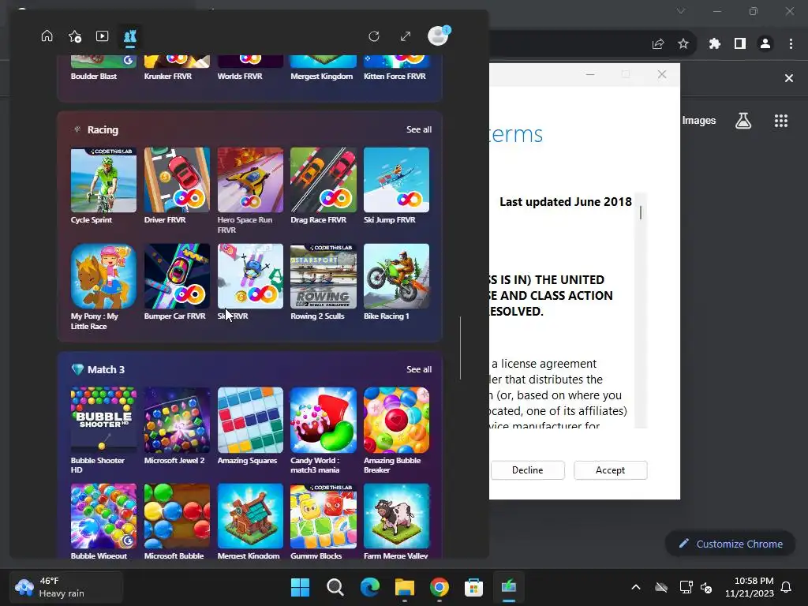This screenshot has width=808, height=606.
Task: Click the Racing section heading
Action: 103,130
